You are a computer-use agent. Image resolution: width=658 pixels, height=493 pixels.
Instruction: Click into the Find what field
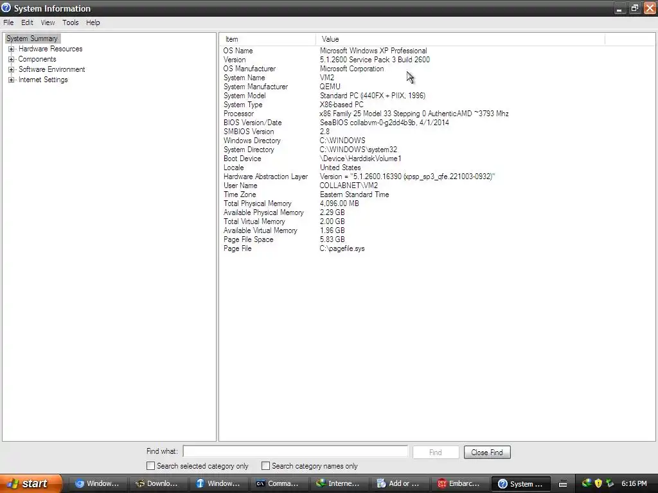point(296,451)
